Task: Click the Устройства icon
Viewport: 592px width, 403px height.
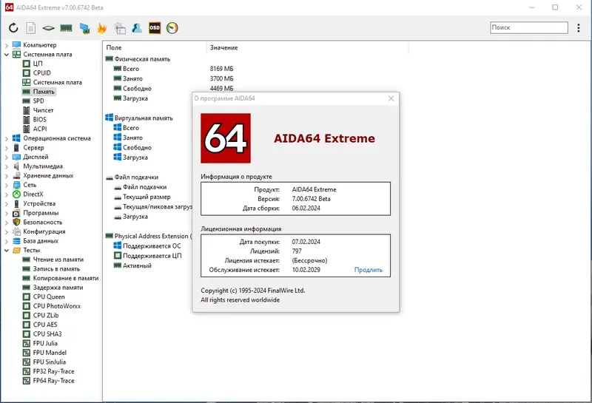Action: [x=16, y=204]
